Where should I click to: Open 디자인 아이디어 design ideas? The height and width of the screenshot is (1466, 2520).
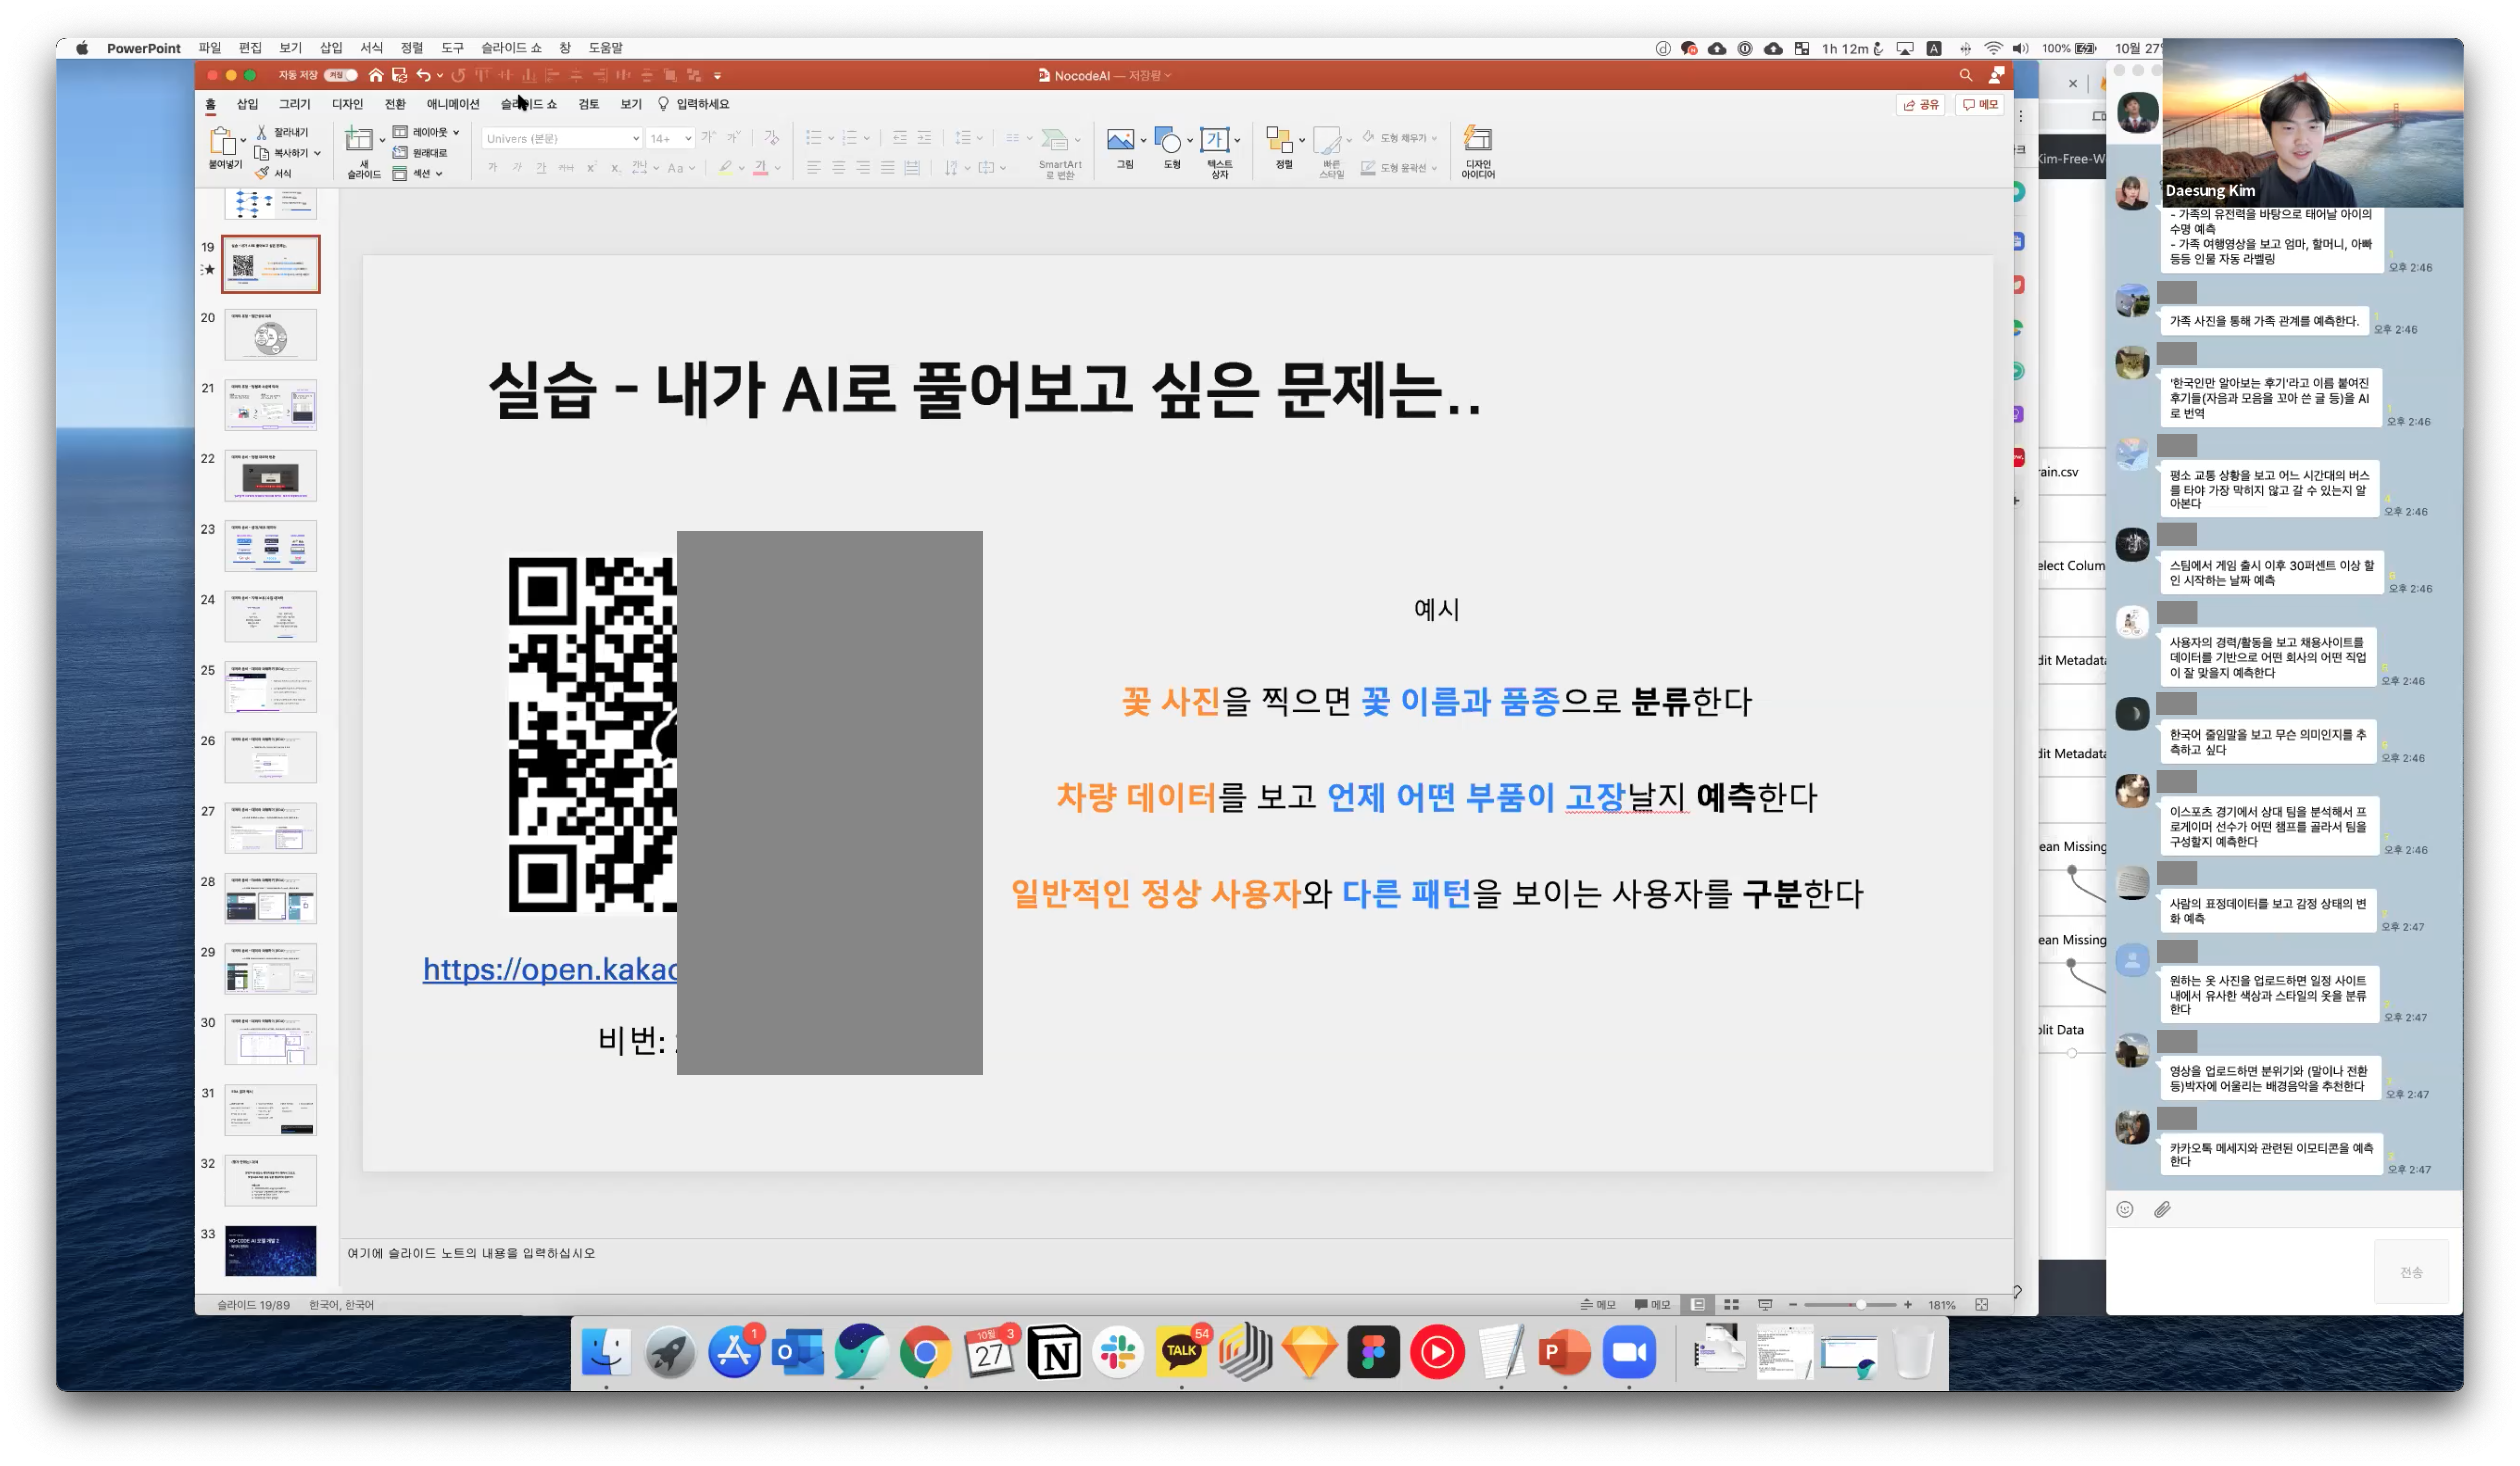click(1478, 152)
